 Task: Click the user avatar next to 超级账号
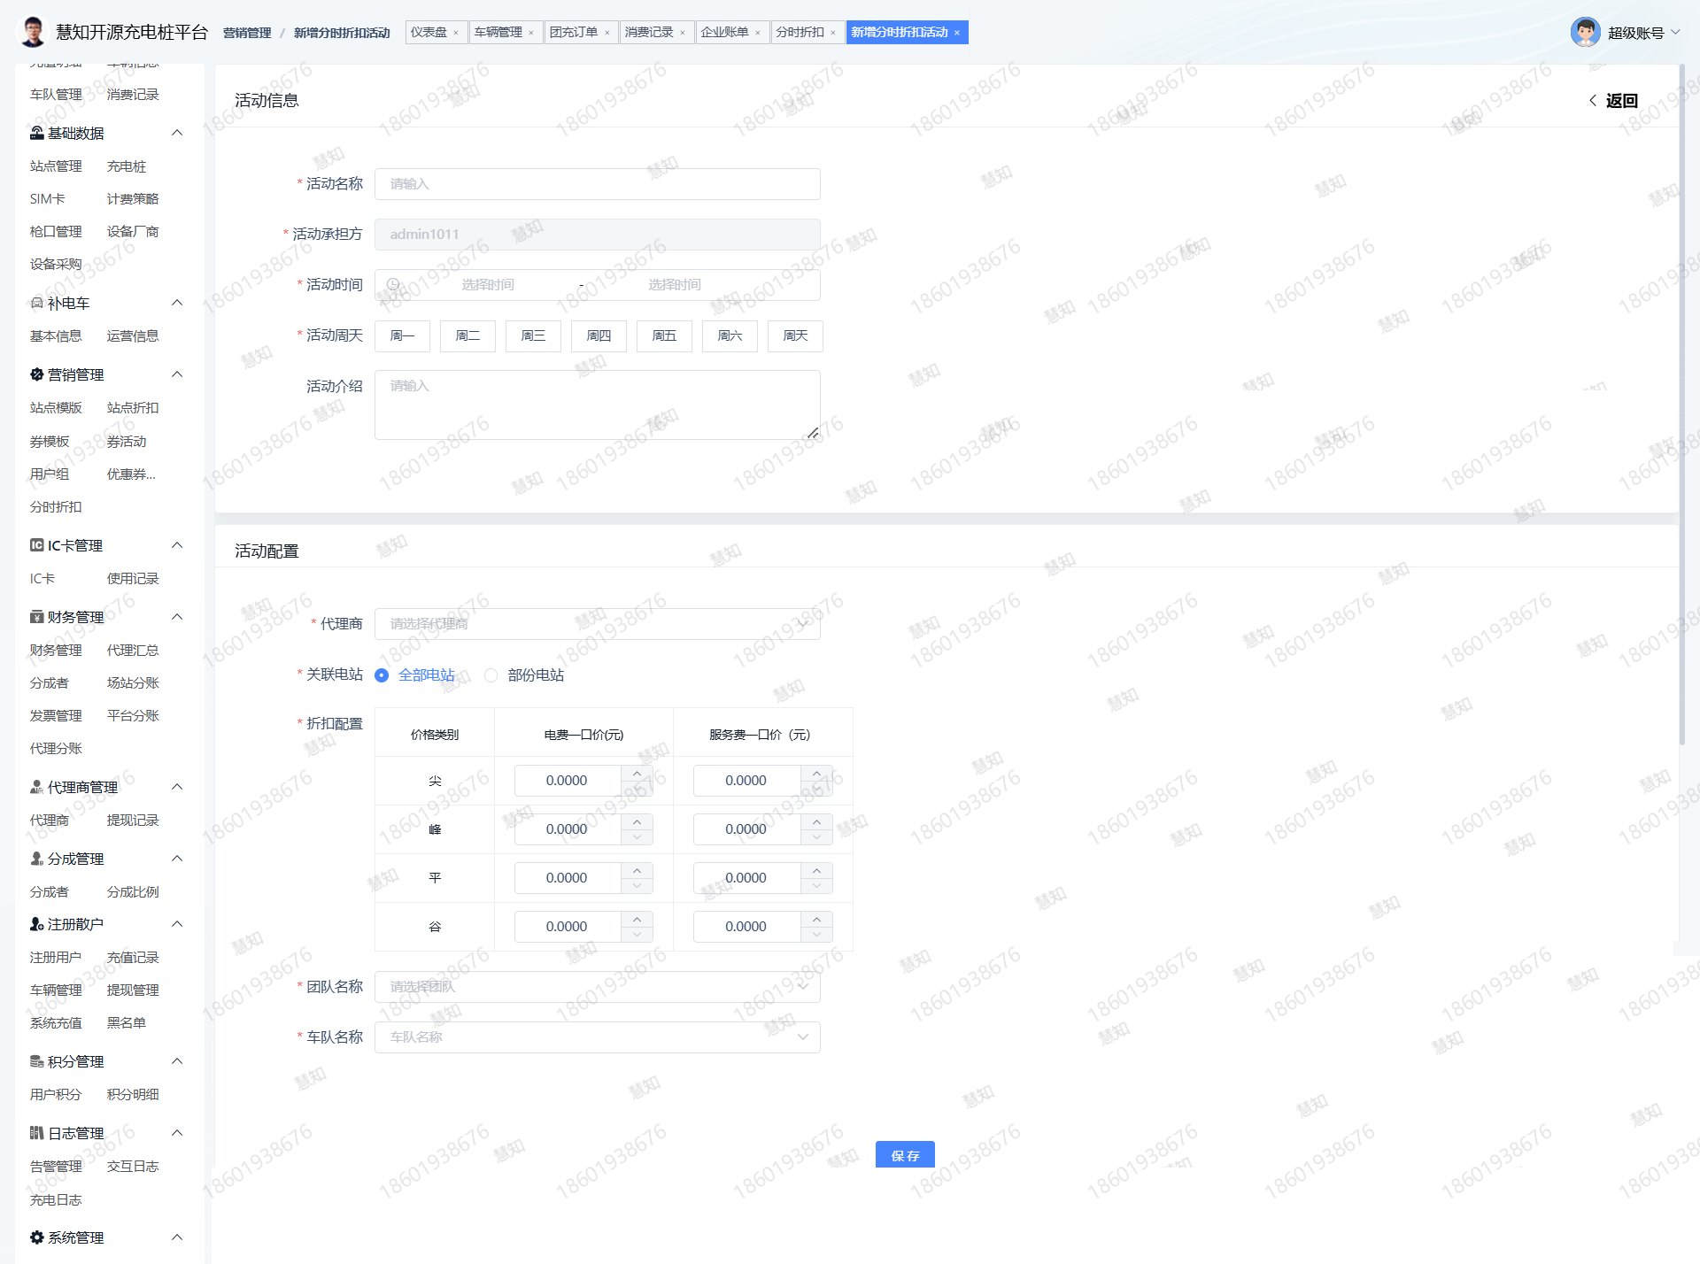[x=1585, y=33]
